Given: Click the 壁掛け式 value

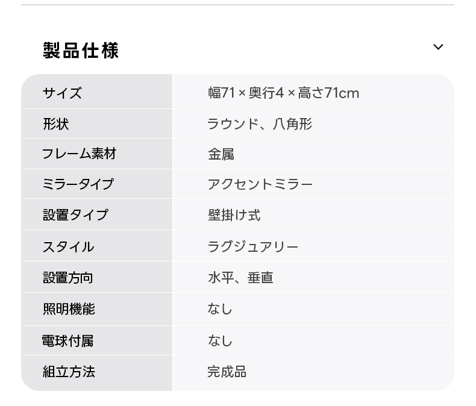Looking at the screenshot, I should 234,215.
